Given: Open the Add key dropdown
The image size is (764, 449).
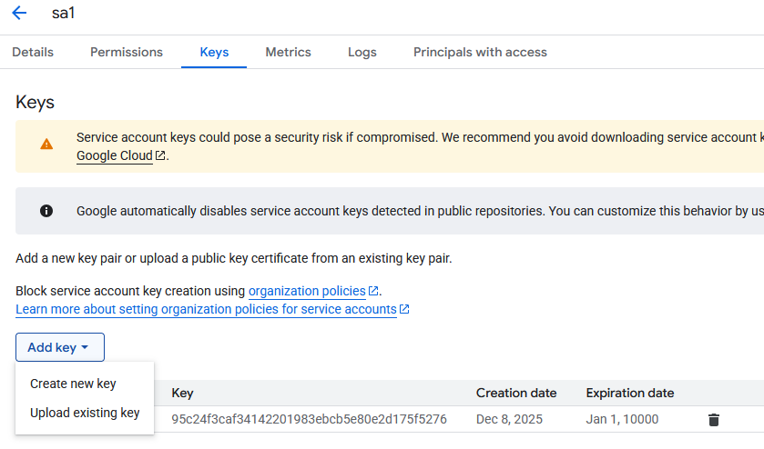Looking at the screenshot, I should (59, 347).
